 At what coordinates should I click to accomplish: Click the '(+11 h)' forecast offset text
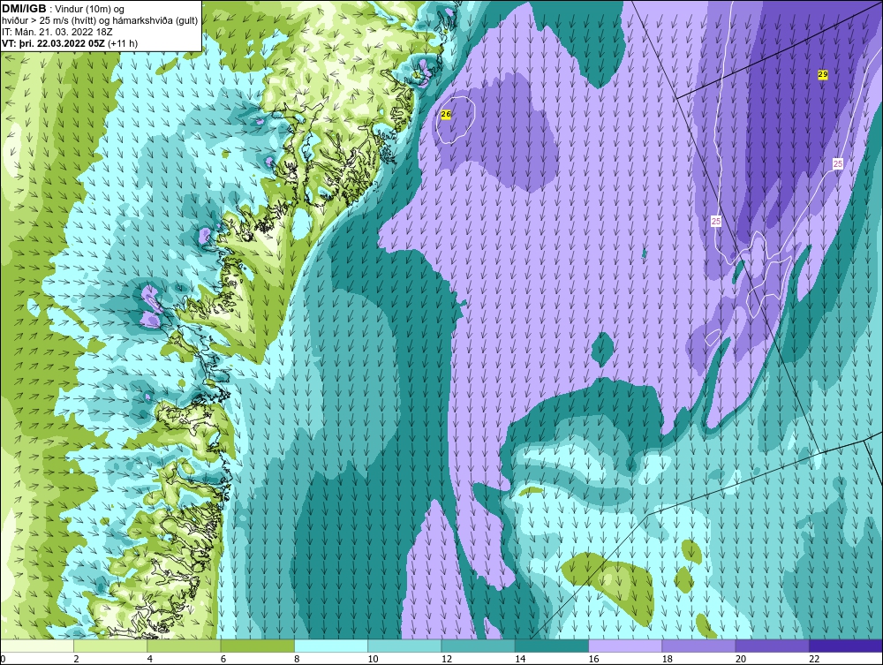tap(123, 42)
